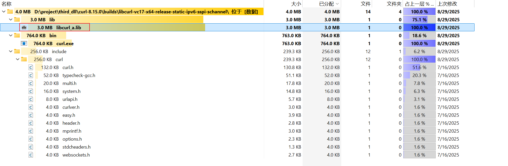Click the 130.8 KB size of curl.h

(292, 67)
